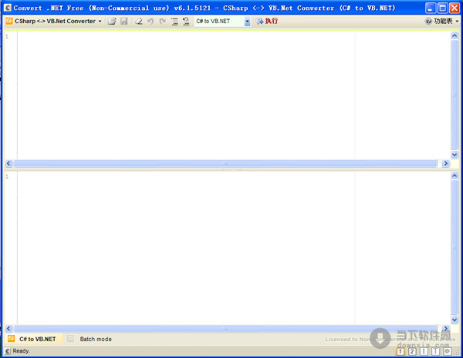The height and width of the screenshot is (358, 463).
Task: Click upper editor horizontal scrollbar right arrow
Action: coord(445,163)
